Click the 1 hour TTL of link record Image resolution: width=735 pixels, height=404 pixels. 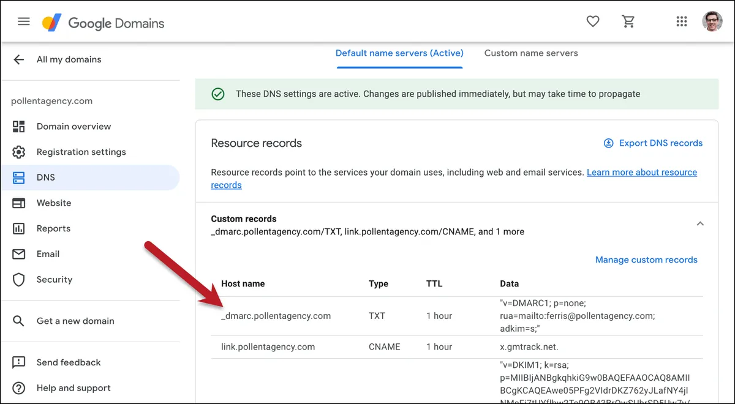pos(439,346)
